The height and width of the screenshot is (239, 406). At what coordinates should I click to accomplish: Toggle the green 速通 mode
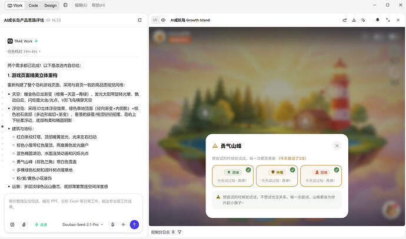(x=41, y=224)
